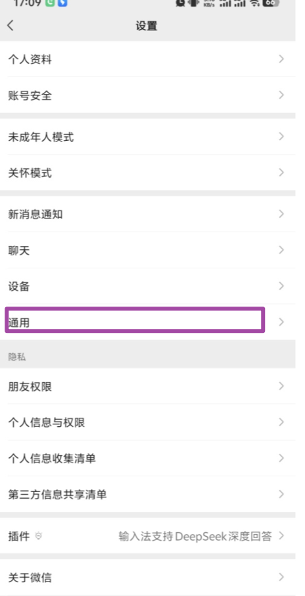The height and width of the screenshot is (596, 305).
Task: Tap the back arrow in the header
Action: click(x=11, y=26)
